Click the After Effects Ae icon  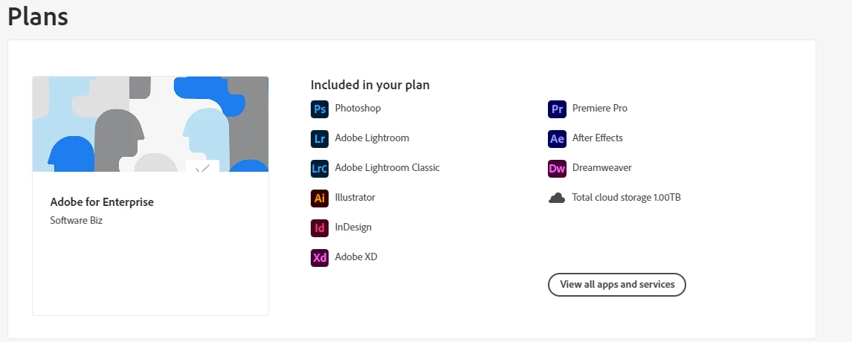(557, 138)
